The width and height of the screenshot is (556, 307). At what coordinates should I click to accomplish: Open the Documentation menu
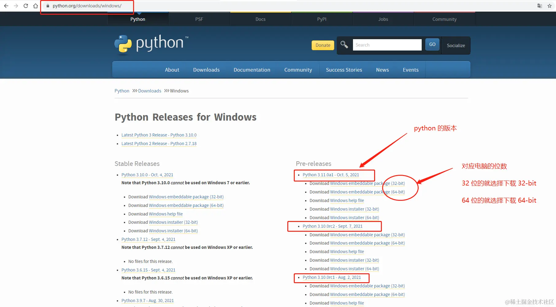pos(252,70)
